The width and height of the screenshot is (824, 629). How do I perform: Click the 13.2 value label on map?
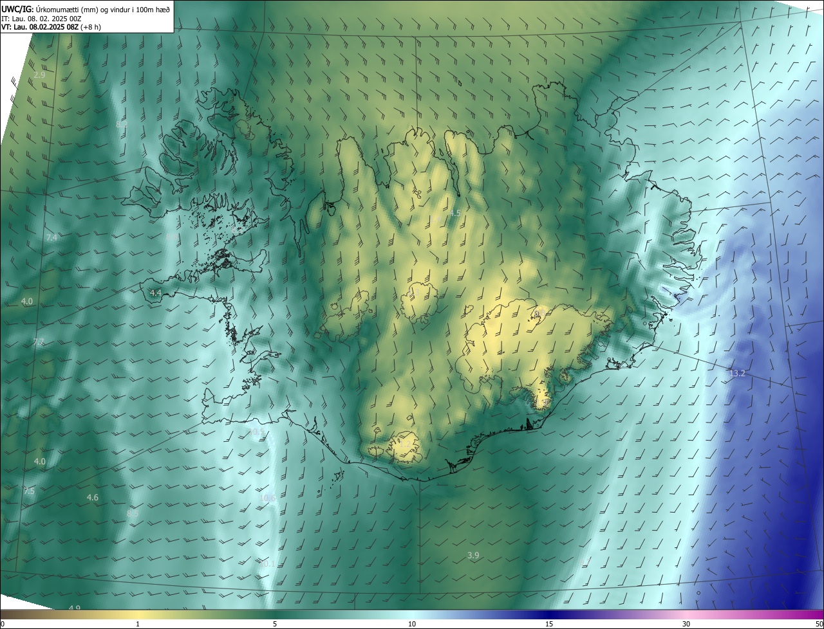pyautogui.click(x=737, y=374)
